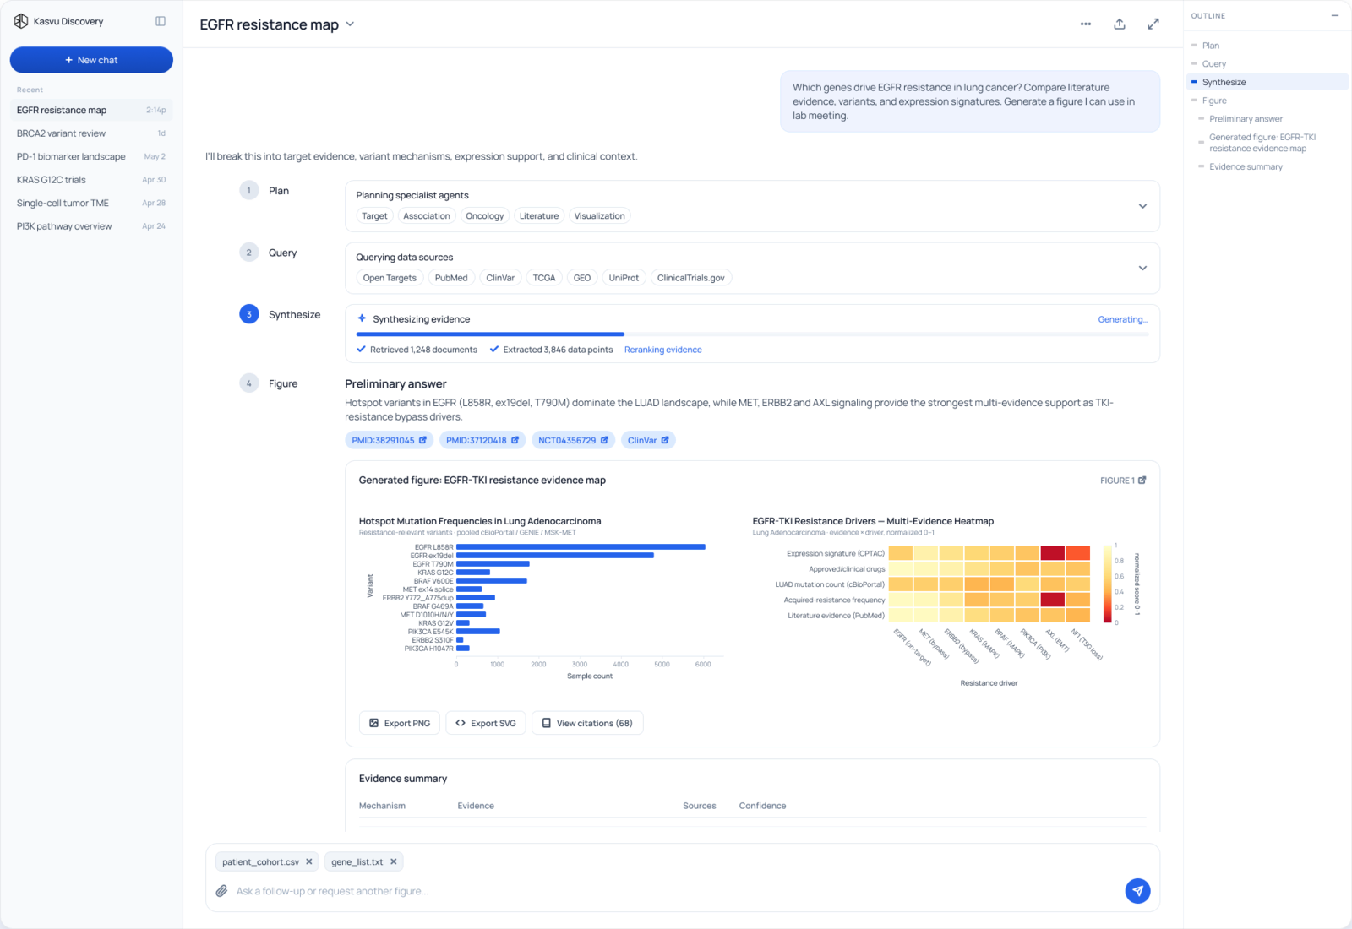Click the Export SVG button
The image size is (1352, 929).
pyautogui.click(x=486, y=723)
